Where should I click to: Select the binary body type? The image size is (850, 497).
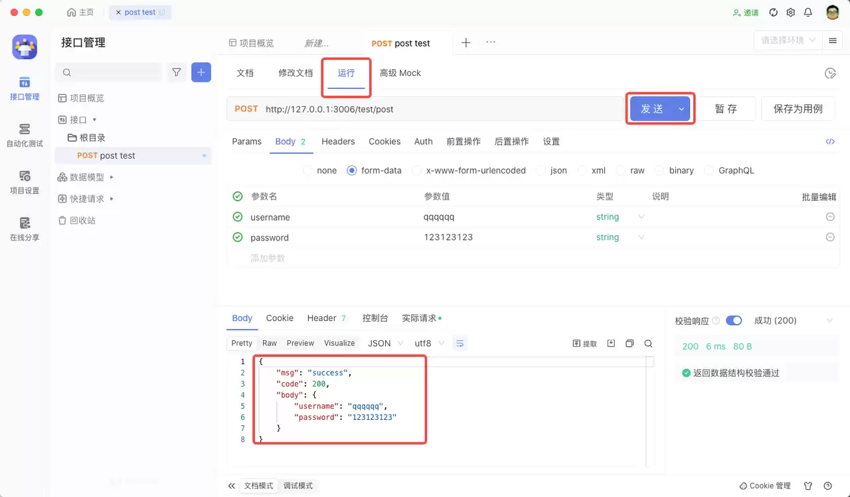[674, 170]
